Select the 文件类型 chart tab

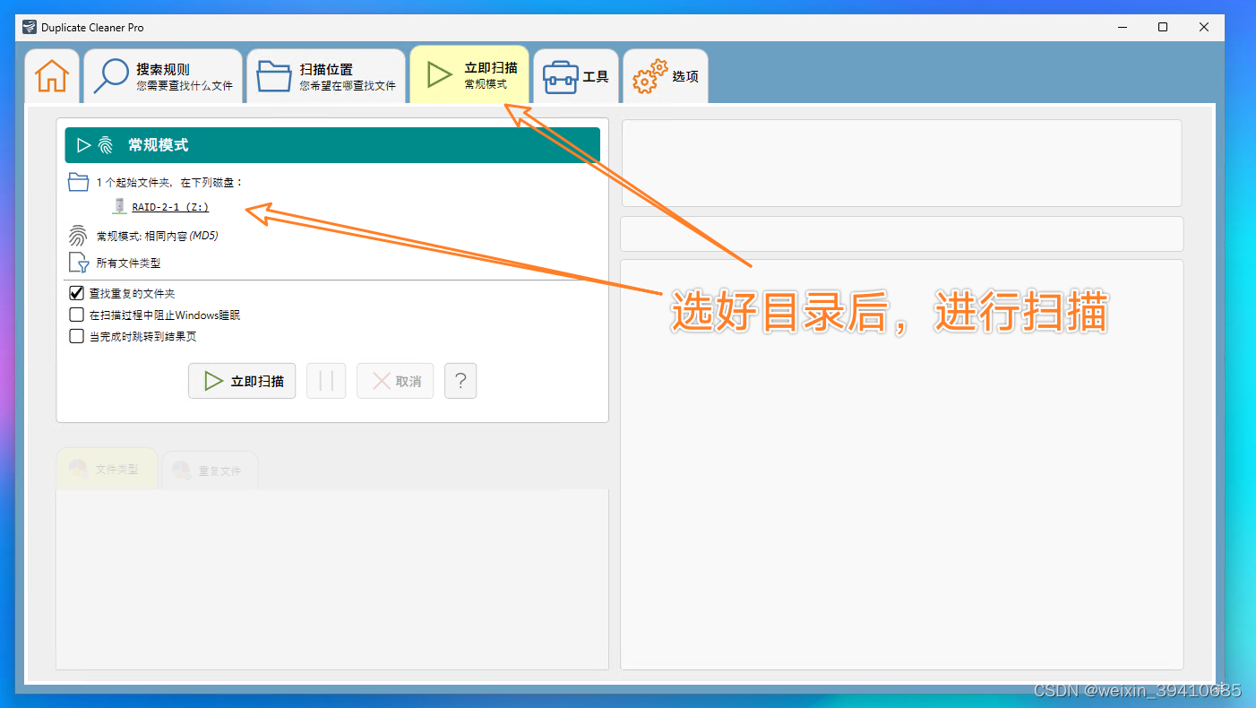(x=107, y=469)
